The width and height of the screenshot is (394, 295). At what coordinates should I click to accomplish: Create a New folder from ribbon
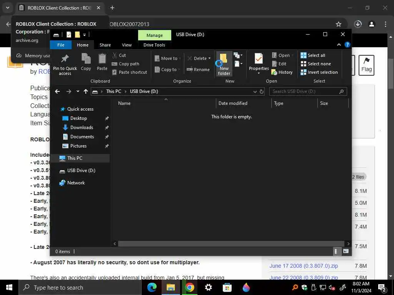(224, 64)
